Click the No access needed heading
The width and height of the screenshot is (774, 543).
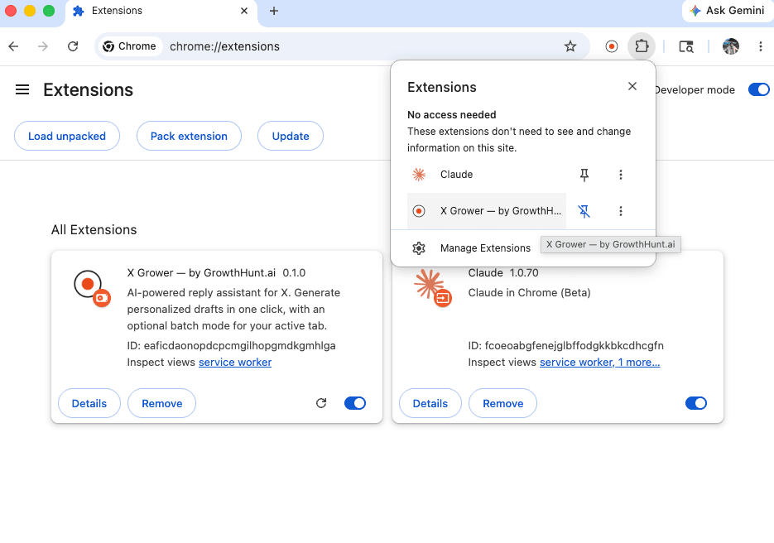click(452, 115)
